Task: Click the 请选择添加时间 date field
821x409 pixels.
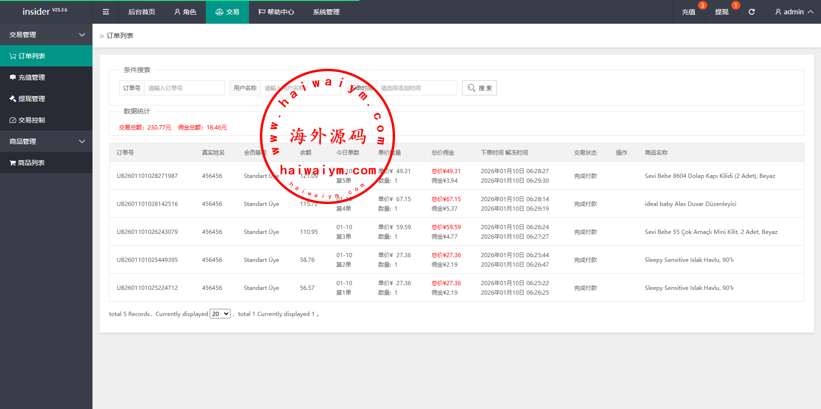Action: (x=416, y=88)
